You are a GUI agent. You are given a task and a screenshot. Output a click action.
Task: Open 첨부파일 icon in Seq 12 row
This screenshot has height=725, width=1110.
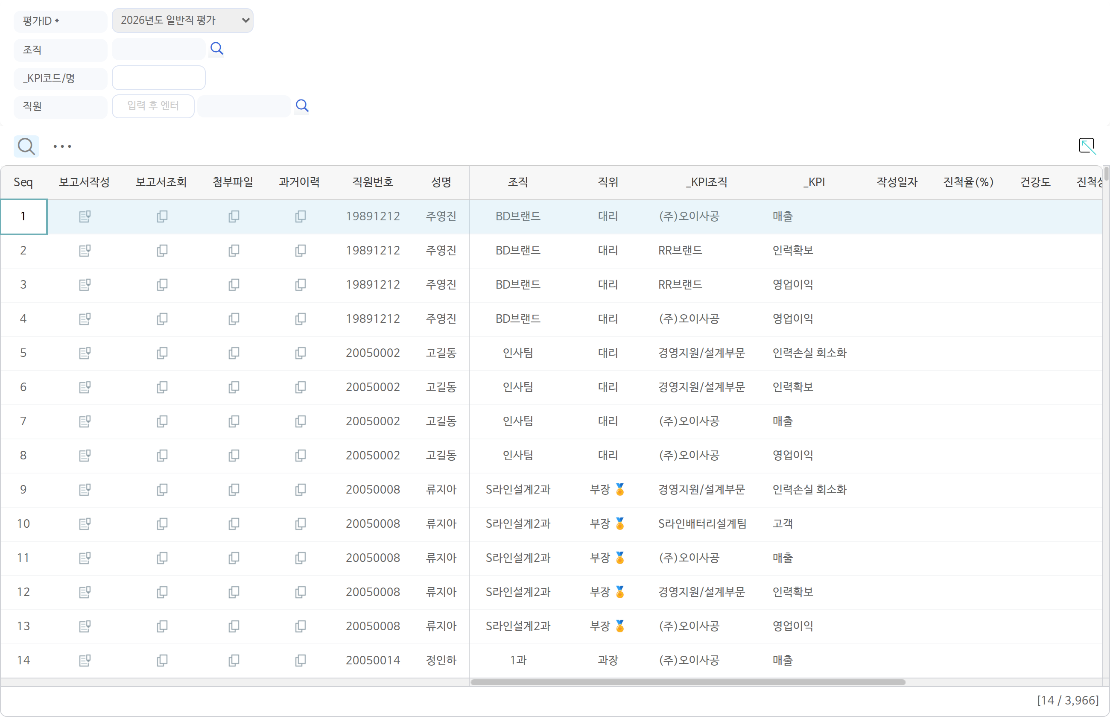[234, 592]
